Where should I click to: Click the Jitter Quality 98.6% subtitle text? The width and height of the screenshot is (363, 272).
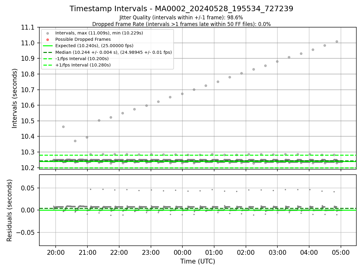tap(181, 18)
